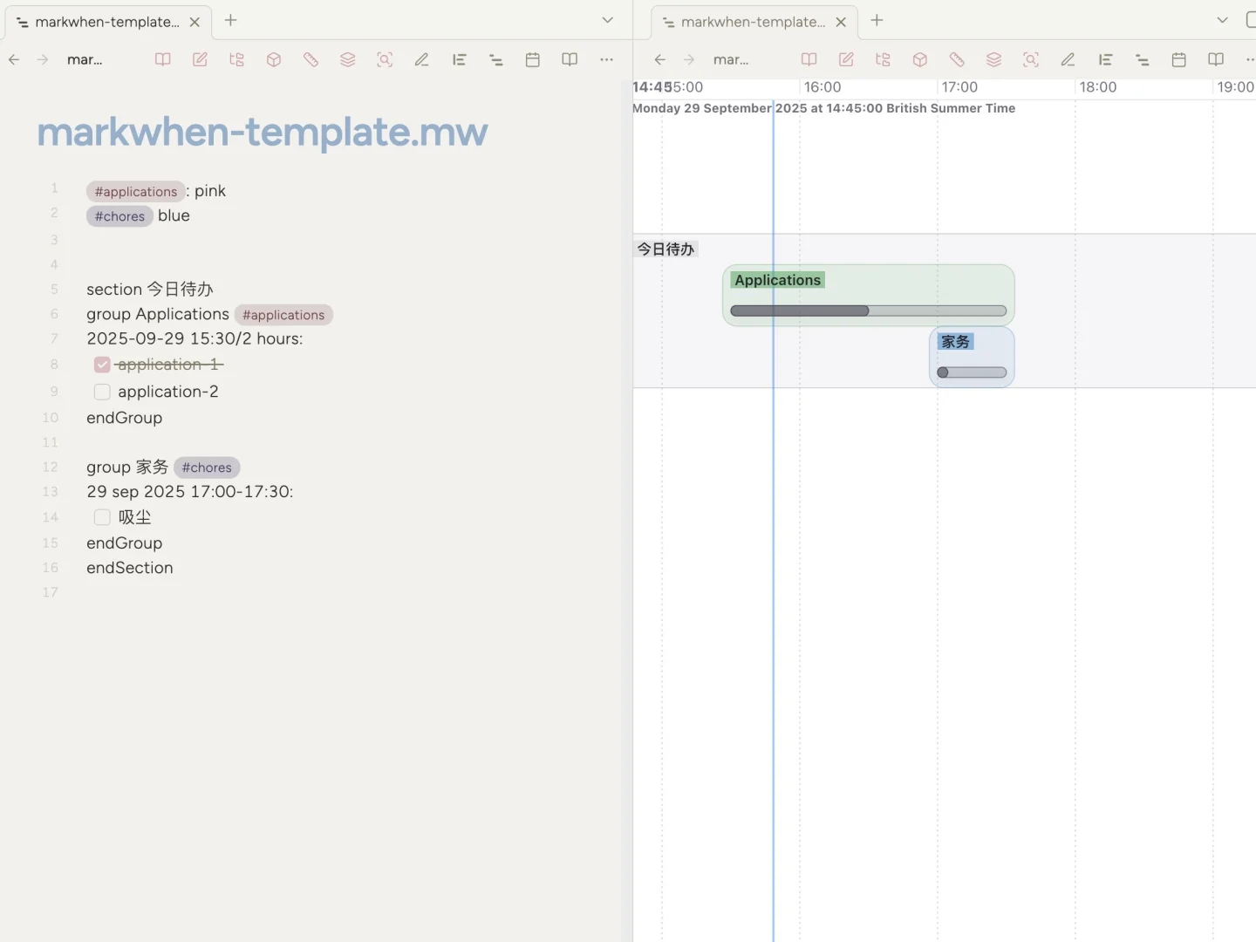
Task: Click the pink scan-search icon in left pane
Action: tap(385, 59)
